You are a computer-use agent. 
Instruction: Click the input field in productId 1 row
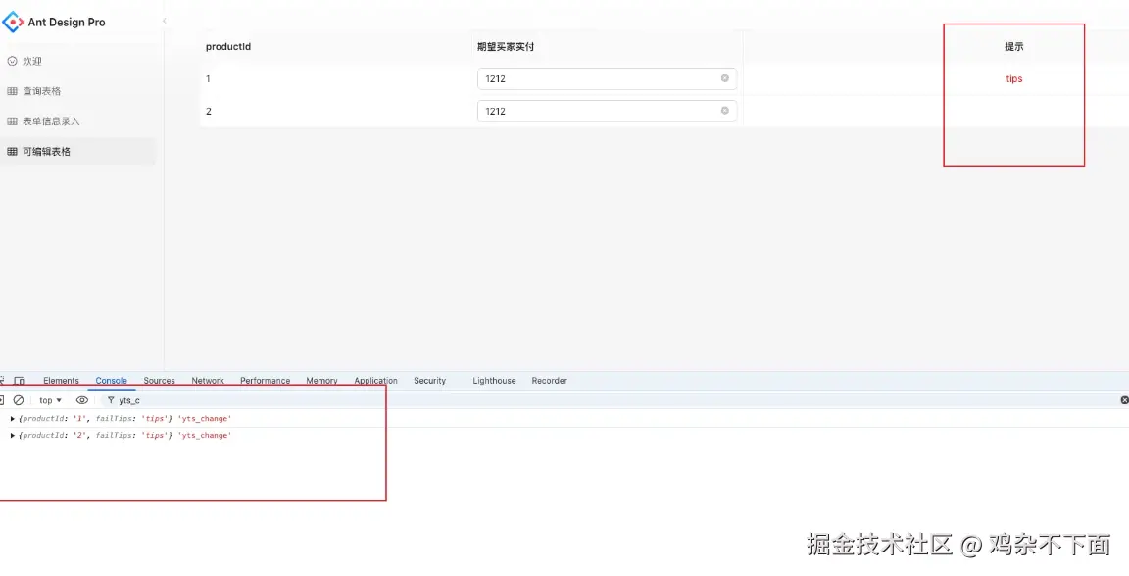(x=607, y=79)
